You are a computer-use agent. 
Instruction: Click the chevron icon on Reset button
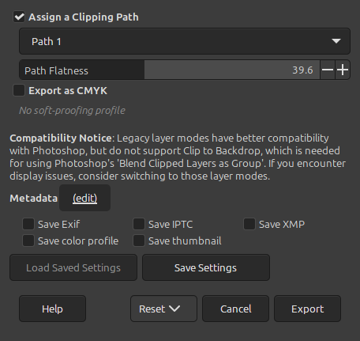(174, 309)
